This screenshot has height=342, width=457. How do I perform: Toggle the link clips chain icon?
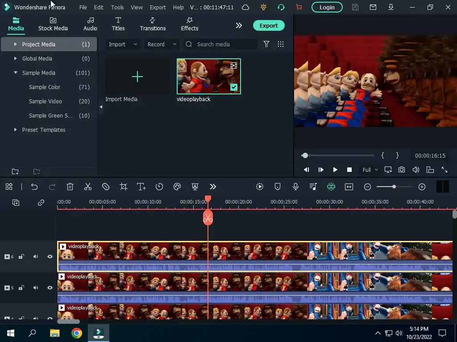(x=41, y=203)
